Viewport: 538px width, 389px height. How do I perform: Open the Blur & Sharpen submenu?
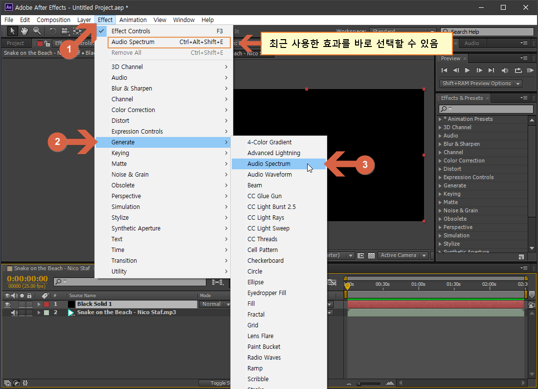(164, 88)
